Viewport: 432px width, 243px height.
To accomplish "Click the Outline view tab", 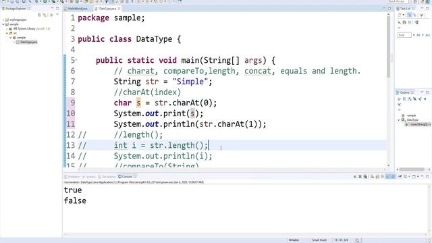I will pyautogui.click(x=405, y=92).
